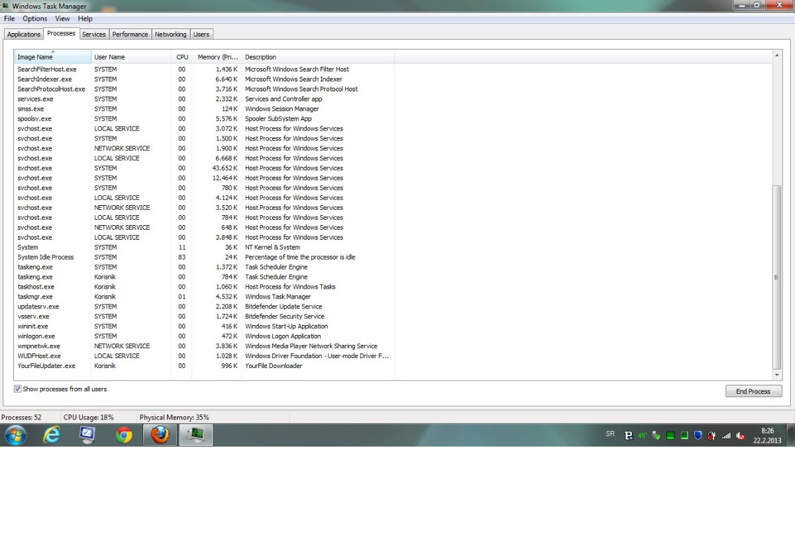Open the Bitdefender B tray icon

click(629, 436)
